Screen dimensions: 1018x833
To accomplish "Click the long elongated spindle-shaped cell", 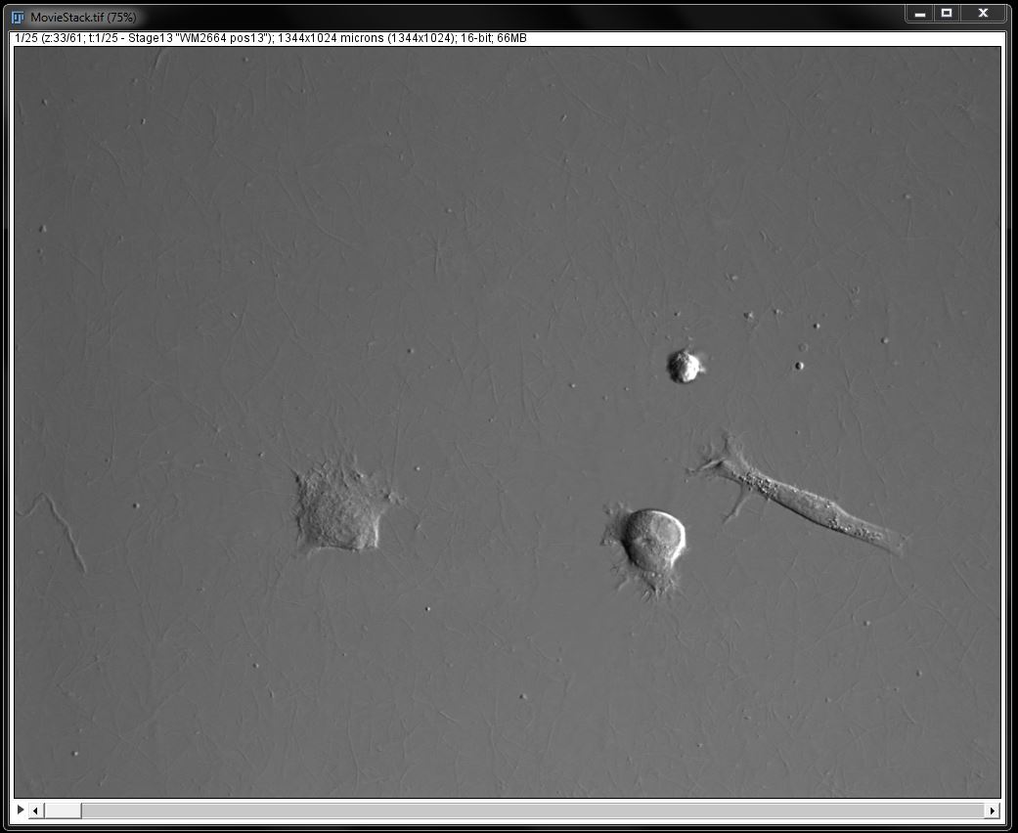I will coord(799,497).
